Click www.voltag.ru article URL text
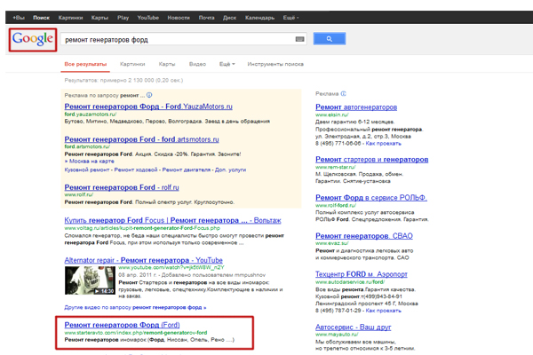The image size is (533, 355). pyautogui.click(x=142, y=228)
